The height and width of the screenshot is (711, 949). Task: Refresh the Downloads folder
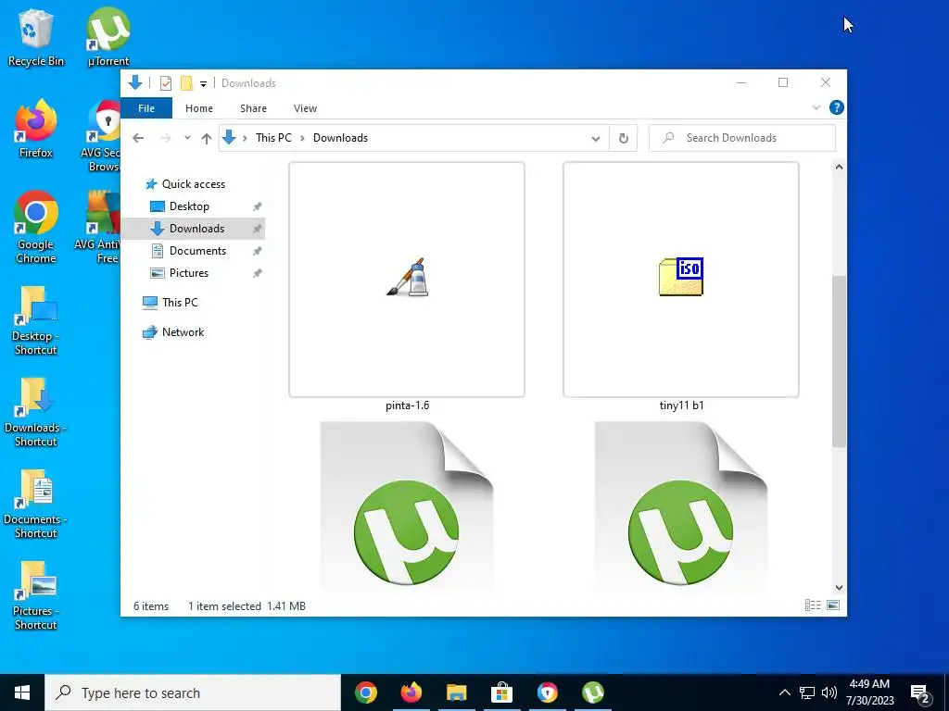[624, 139]
